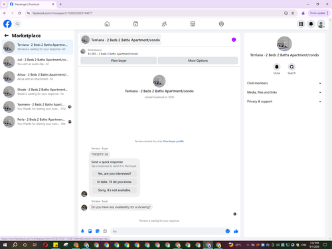
Task: Open the Windows action center notifications icon
Action: 325,245
